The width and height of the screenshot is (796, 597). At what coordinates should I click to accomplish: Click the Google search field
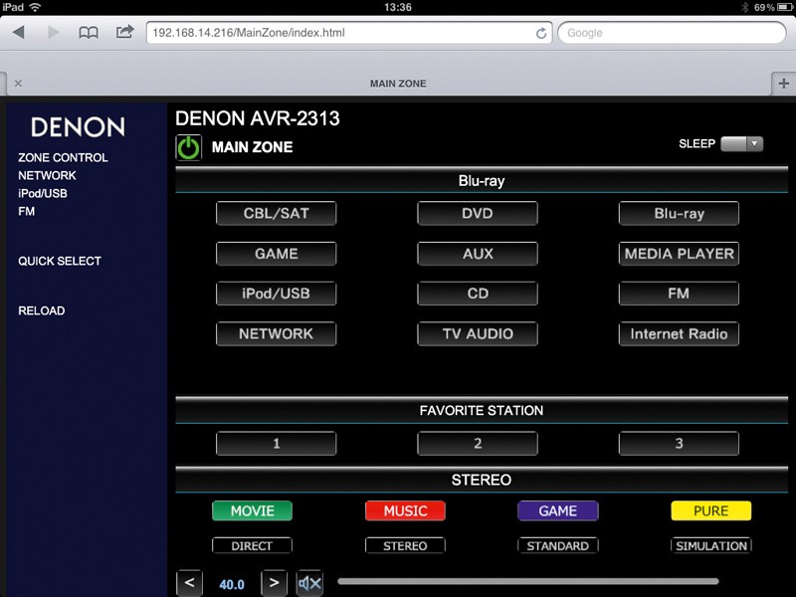(672, 33)
